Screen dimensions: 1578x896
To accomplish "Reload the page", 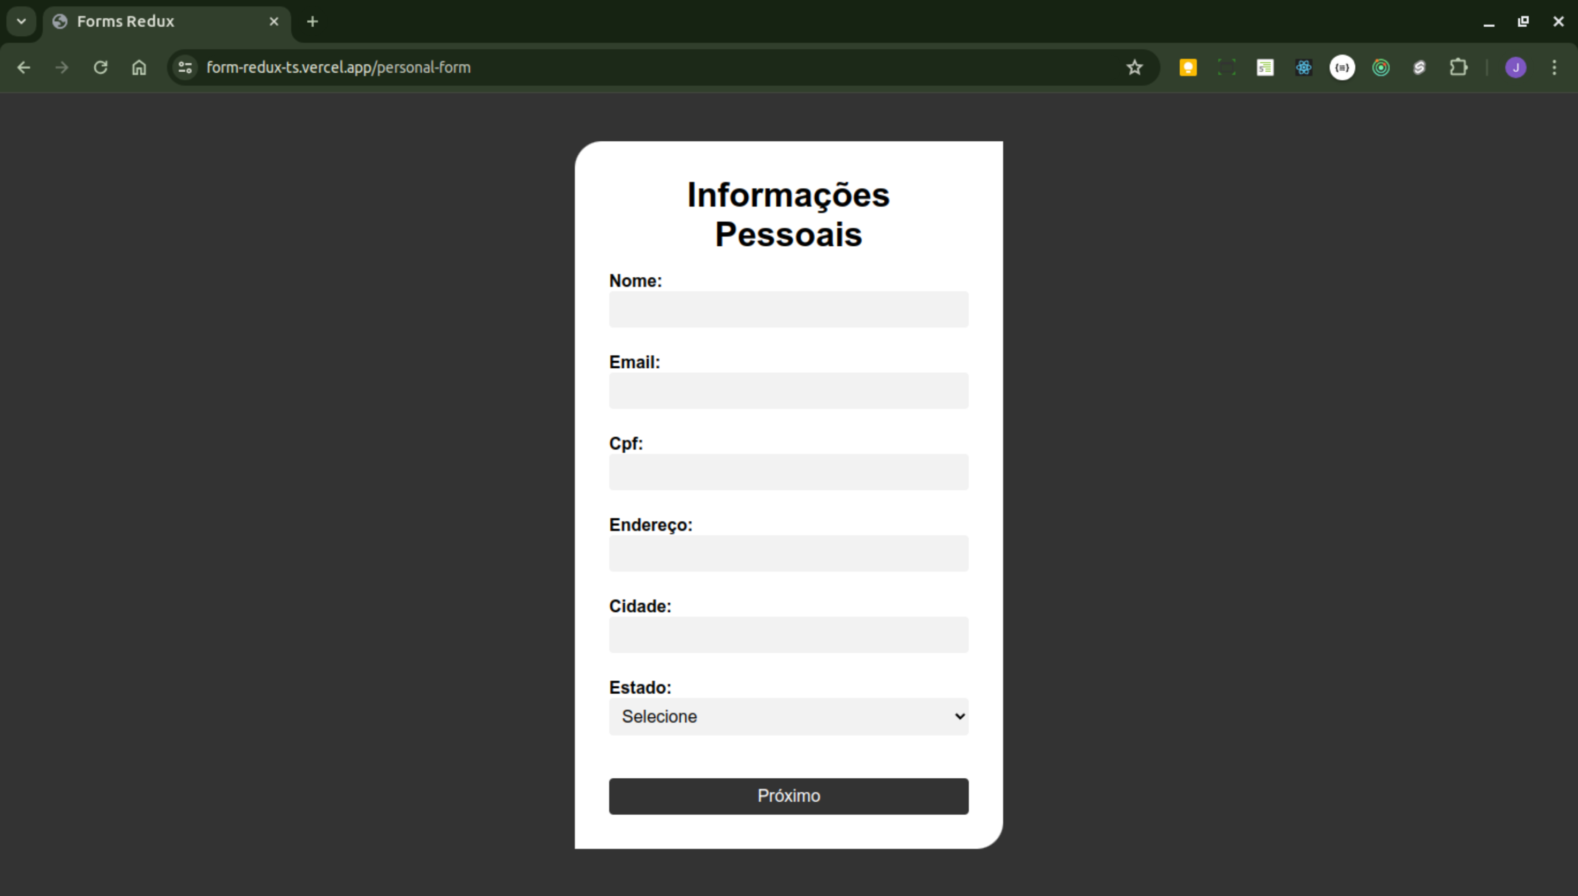I will (100, 67).
